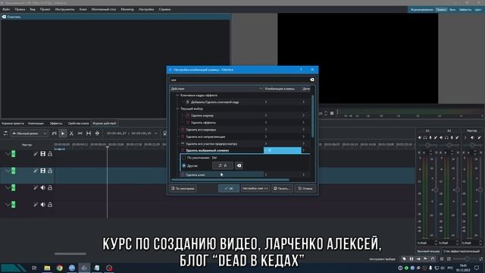Switch to the Свойства клипа tab
Screen dimensions: 485x273
(78, 123)
